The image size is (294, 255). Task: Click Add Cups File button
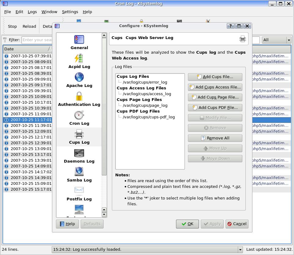point(215,77)
